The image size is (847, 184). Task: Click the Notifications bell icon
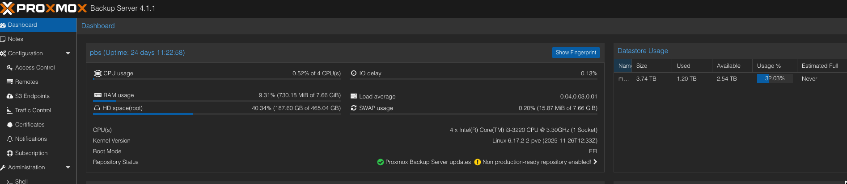click(9, 139)
